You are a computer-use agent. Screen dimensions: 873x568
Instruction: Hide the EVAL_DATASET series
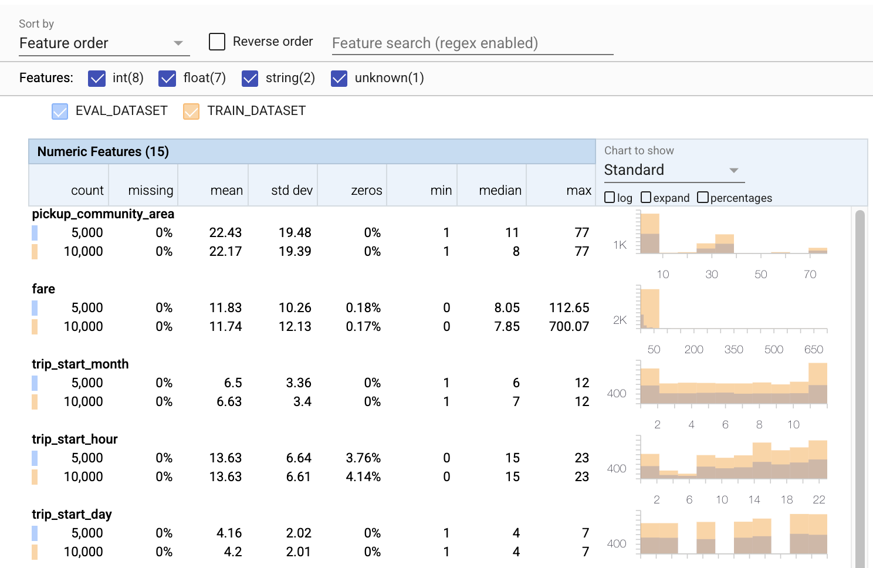pos(60,111)
